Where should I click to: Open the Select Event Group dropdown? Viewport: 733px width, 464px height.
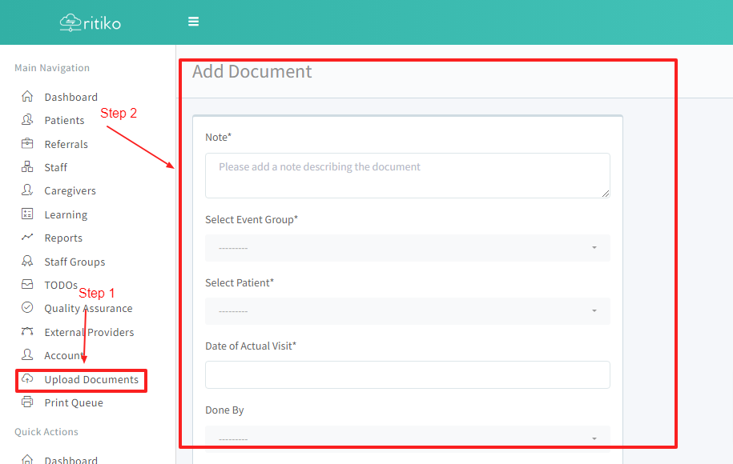pos(407,248)
